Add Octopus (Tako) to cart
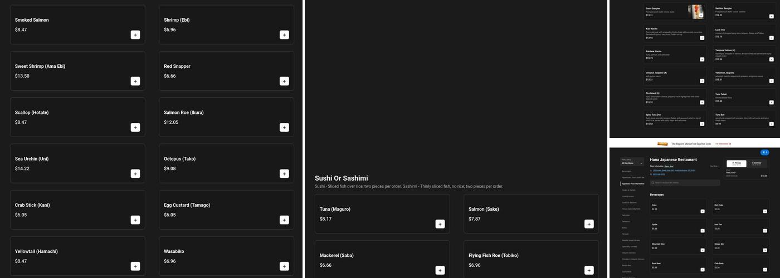Viewport: 780px width, 278px height. click(x=284, y=174)
